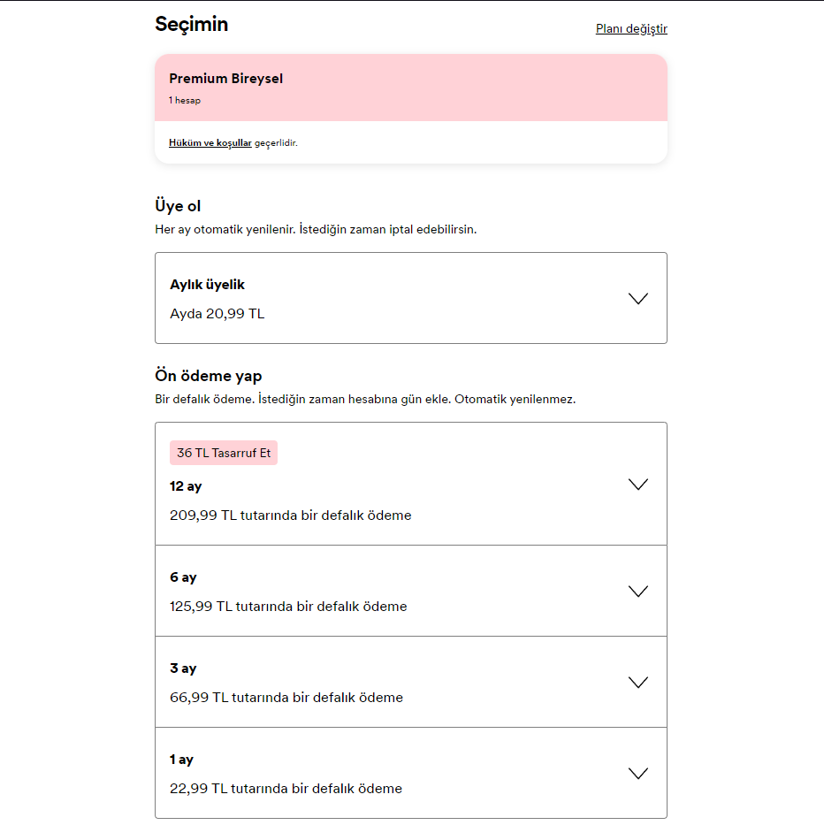Choose the 3 ay prepayment label

[183, 668]
